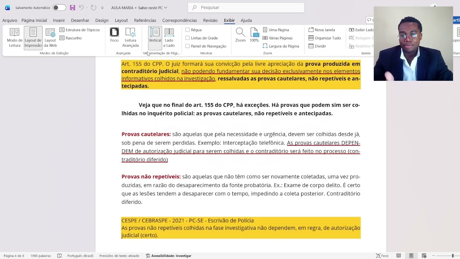The width and height of the screenshot is (460, 259).
Task: Open a Nova Janela
Action: tap(322, 30)
